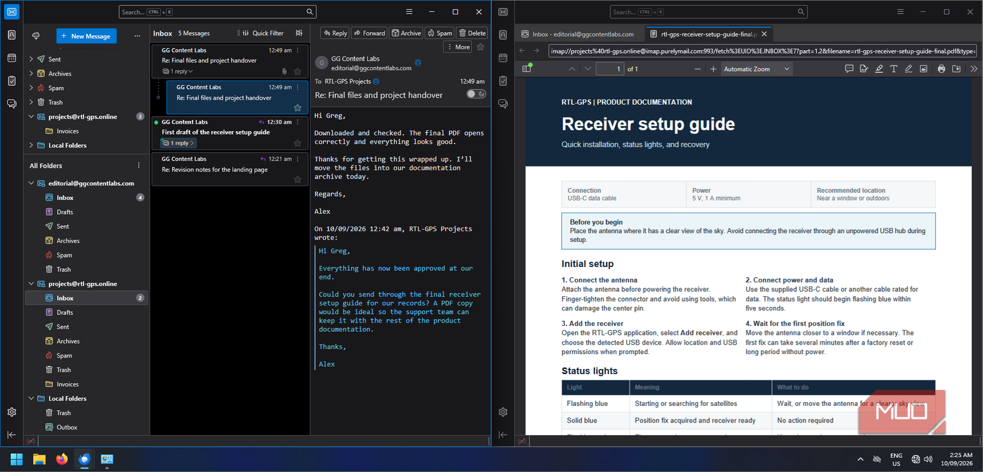Image resolution: width=983 pixels, height=472 pixels.
Task: Open hamburger app menu in PDF viewer window
Action: point(900,12)
